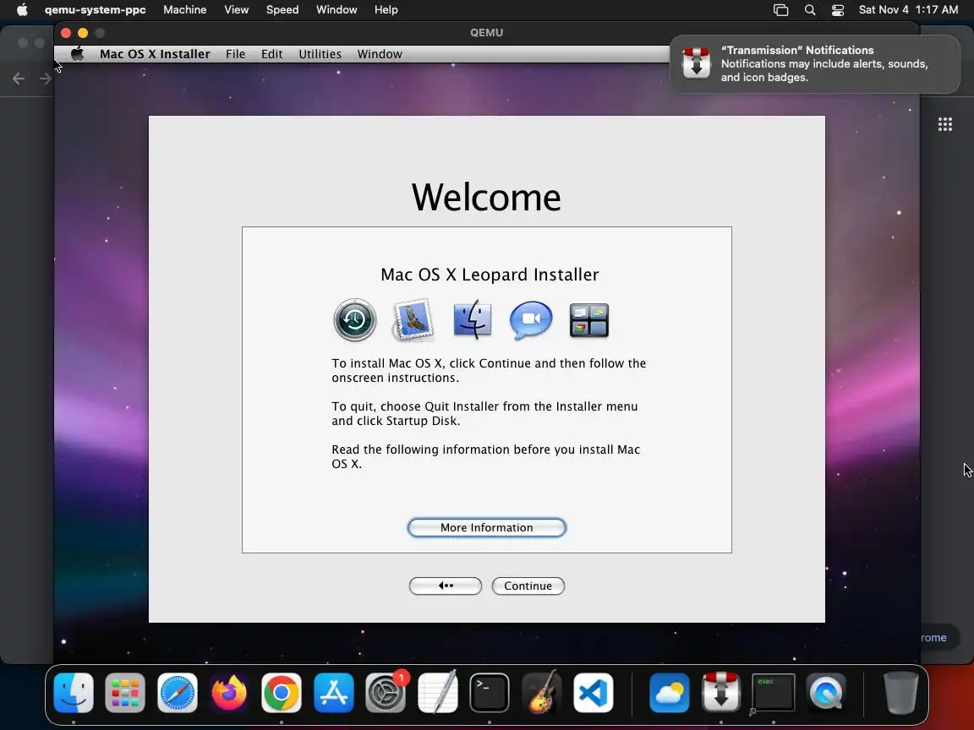Open the QEMU app icon in Dock
This screenshot has height=730, width=974.
825,693
